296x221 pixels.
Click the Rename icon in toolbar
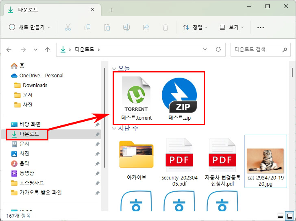(x=126, y=27)
